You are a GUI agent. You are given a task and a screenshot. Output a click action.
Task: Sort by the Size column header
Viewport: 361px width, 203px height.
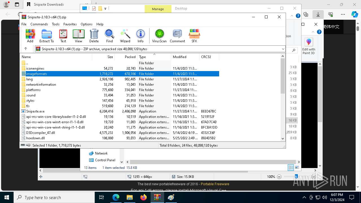104,57
